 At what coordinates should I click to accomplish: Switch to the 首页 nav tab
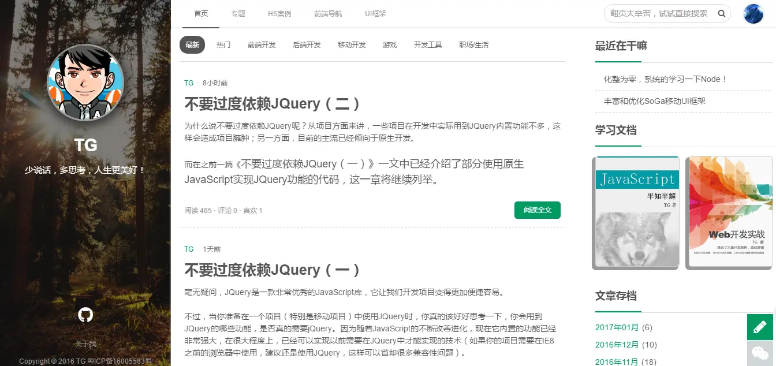pos(201,14)
